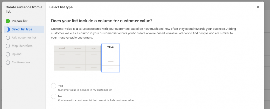The width and height of the screenshot is (270, 109).
Task: Click the Map identifiers step circle
Action: [x=8, y=46]
